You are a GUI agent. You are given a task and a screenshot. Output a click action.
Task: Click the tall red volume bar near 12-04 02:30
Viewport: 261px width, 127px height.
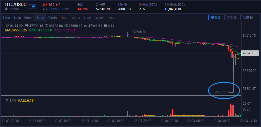[x=172, y=113]
